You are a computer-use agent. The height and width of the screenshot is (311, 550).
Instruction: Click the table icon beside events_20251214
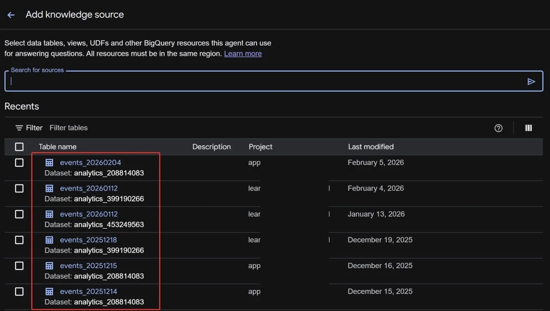point(49,291)
